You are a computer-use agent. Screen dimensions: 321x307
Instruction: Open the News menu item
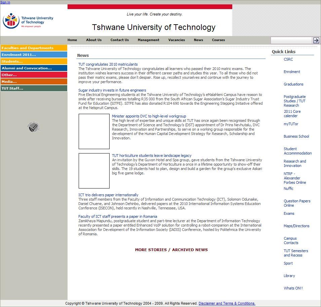click(x=198, y=40)
